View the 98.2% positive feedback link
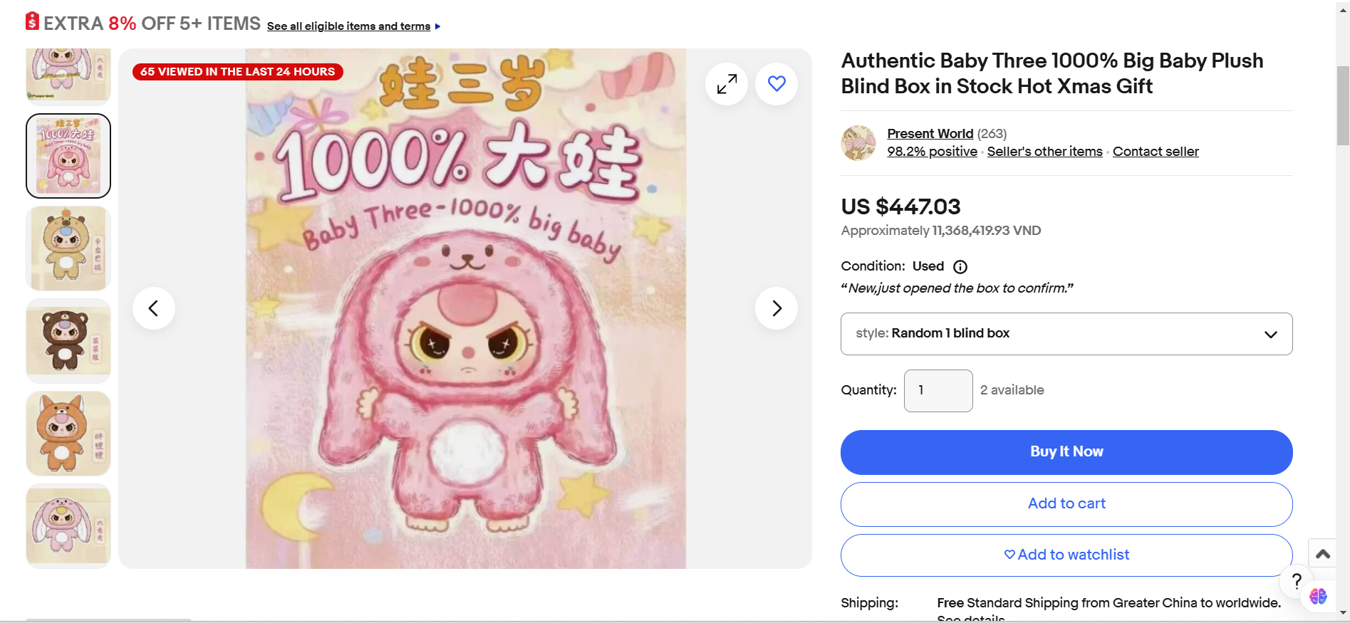The image size is (1350, 623). pyautogui.click(x=932, y=152)
